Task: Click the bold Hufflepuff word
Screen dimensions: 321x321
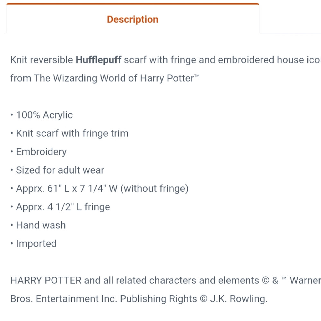Action: [x=99, y=60]
